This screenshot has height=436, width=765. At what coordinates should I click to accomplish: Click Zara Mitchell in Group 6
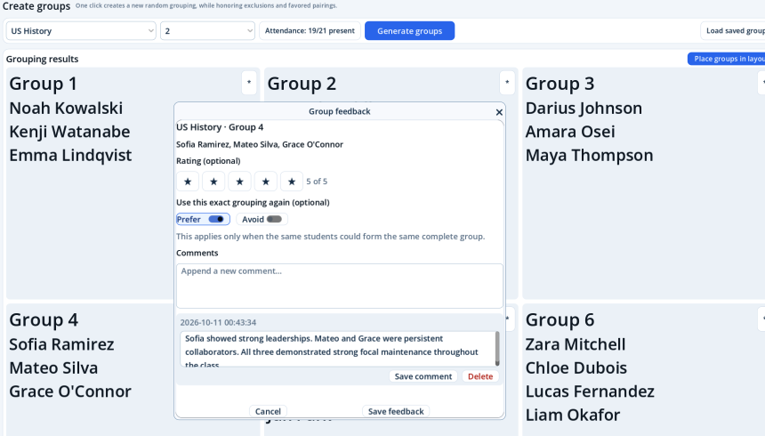tap(576, 344)
